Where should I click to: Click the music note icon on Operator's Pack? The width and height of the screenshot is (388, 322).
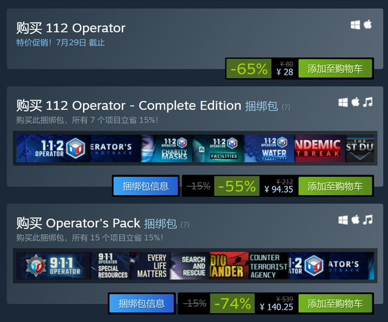point(368,220)
